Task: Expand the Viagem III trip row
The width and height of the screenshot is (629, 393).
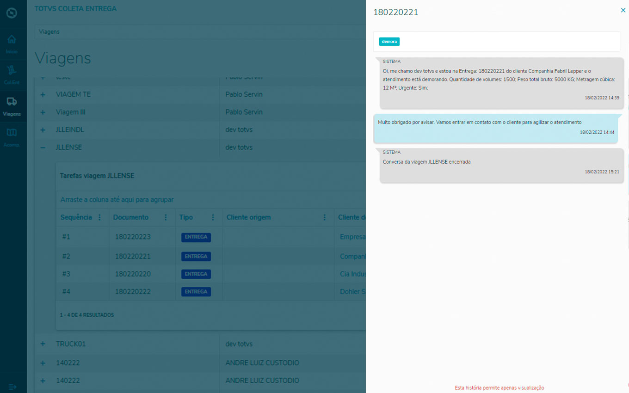Action: (x=43, y=112)
